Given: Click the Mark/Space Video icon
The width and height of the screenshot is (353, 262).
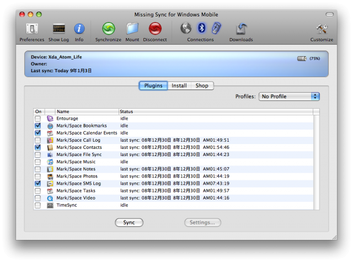Looking at the screenshot, I should [x=50, y=198].
